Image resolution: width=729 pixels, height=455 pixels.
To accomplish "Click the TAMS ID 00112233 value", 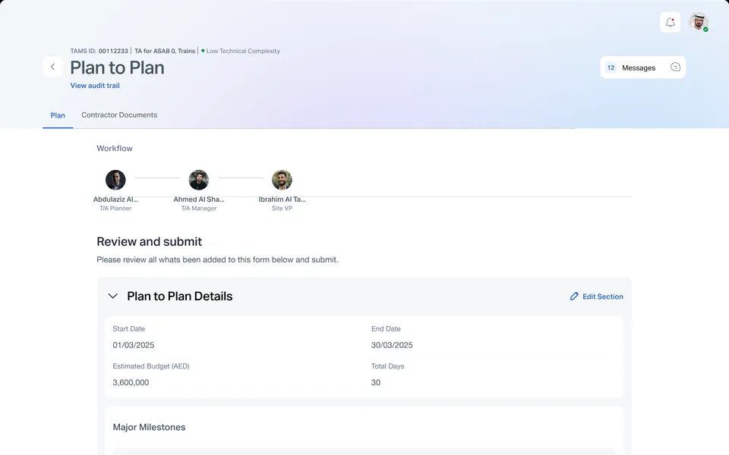I will (113, 51).
